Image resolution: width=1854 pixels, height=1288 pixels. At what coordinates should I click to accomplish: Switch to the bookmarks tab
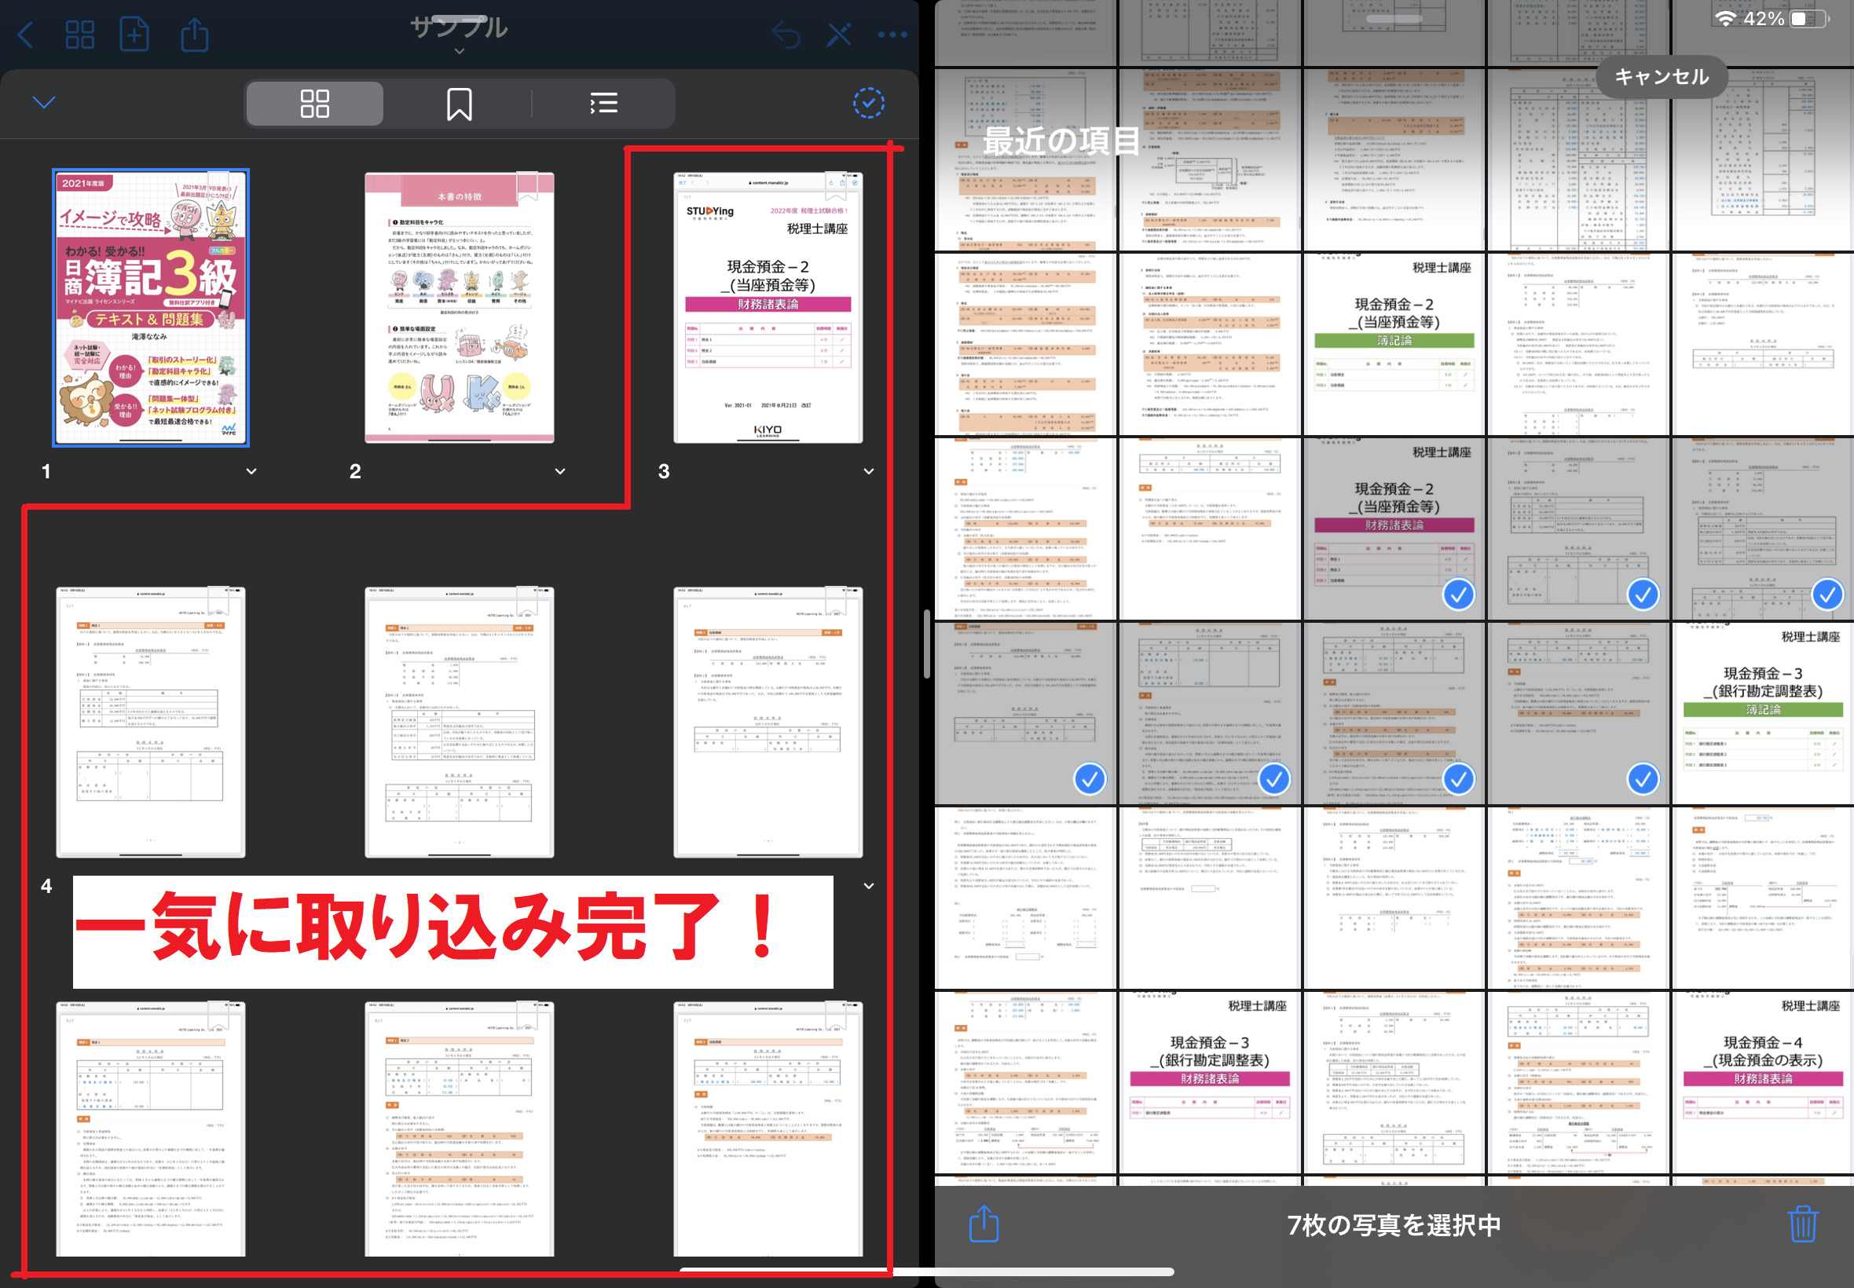[459, 104]
